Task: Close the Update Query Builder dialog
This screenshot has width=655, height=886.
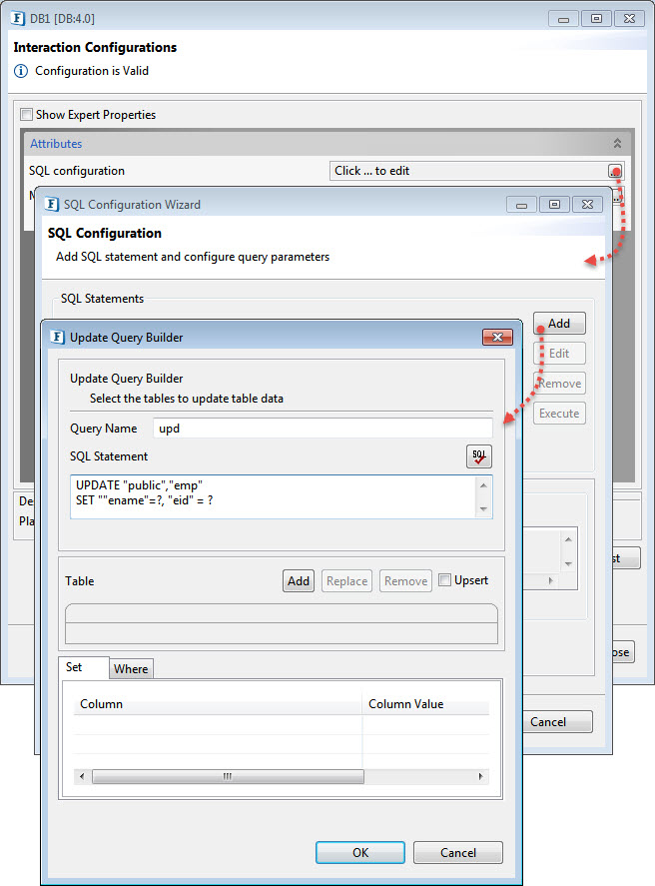Action: (x=497, y=338)
